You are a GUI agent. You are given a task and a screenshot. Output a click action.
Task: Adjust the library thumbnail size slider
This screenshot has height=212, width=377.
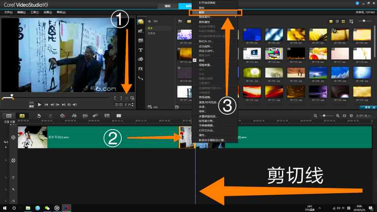(364, 21)
